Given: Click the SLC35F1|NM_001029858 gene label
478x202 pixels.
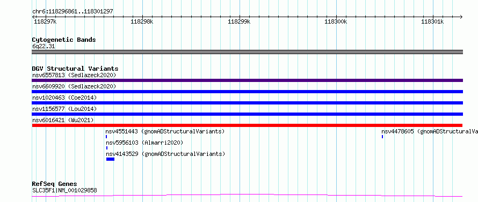Looking at the screenshot, I should tap(64, 191).
